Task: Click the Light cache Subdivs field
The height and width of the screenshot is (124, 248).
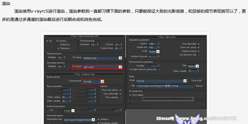Action: pyautogui.click(x=152, y=44)
